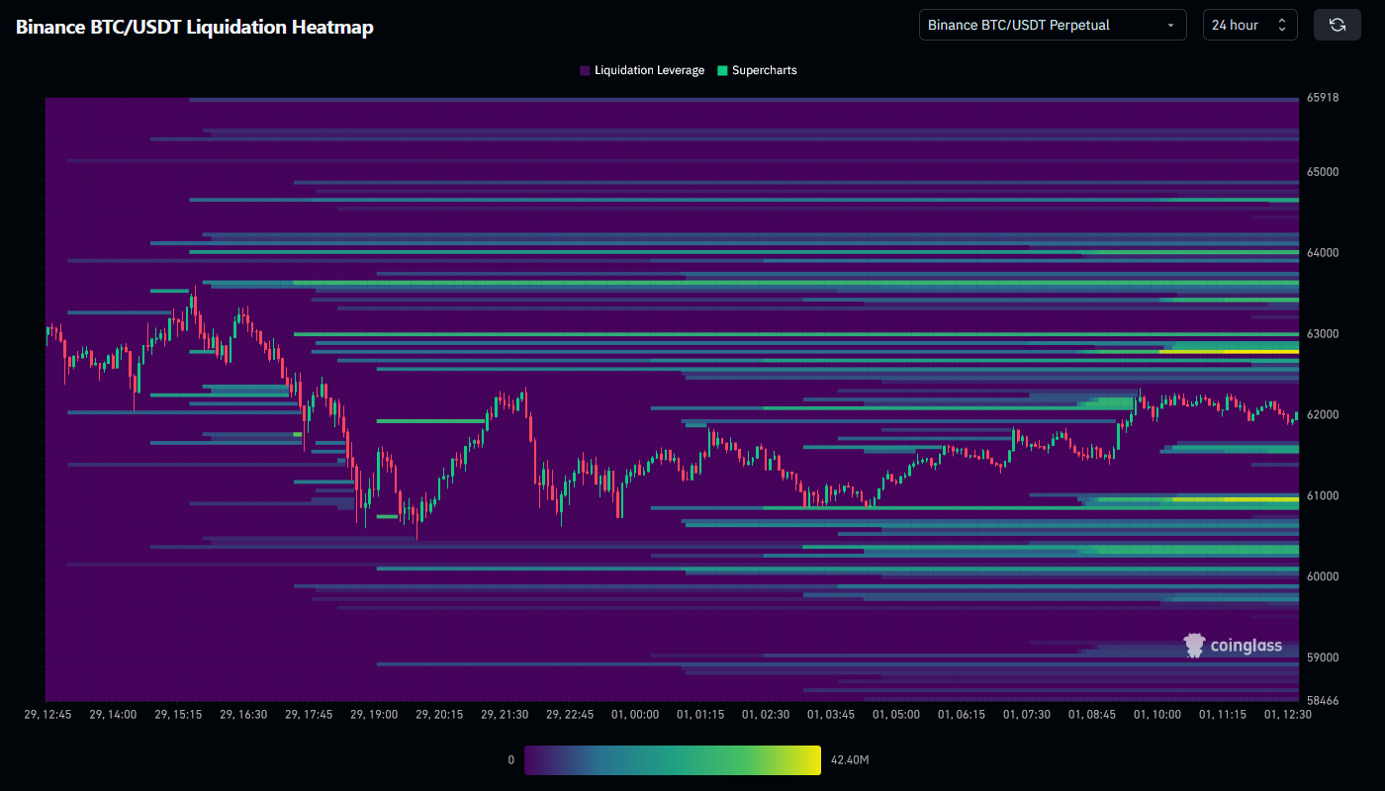The width and height of the screenshot is (1385, 791).
Task: Click the purple Liquidation Leverage legend swatch
Action: [x=585, y=70]
